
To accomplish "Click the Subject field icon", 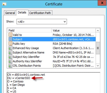I will (10, 39).
